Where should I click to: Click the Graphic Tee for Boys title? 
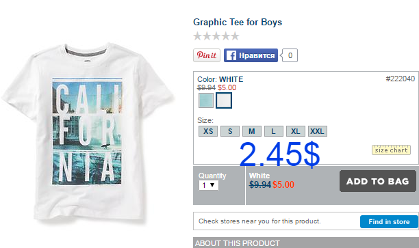(238, 22)
